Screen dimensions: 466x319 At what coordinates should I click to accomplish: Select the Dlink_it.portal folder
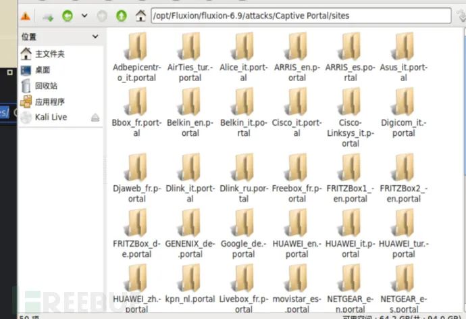tap(190, 178)
